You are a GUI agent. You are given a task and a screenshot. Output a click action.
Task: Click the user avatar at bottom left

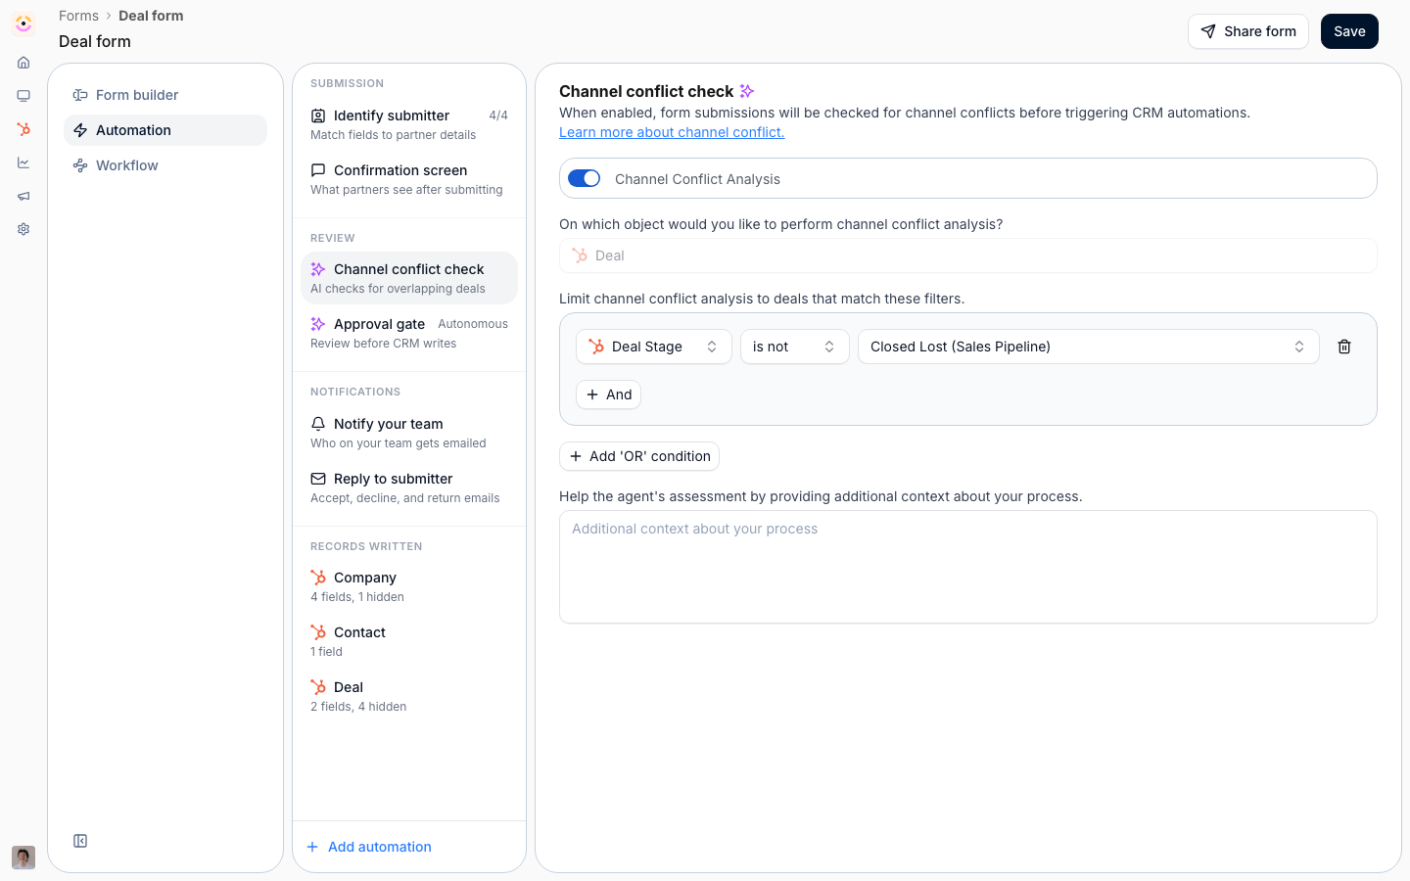(23, 858)
